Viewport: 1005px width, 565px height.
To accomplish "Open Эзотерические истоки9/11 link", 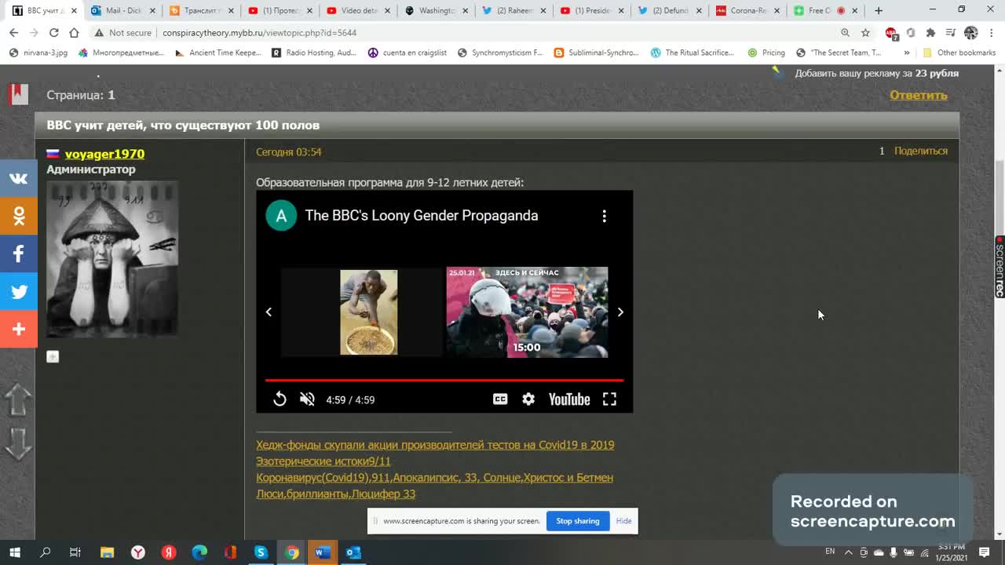I will [x=323, y=461].
